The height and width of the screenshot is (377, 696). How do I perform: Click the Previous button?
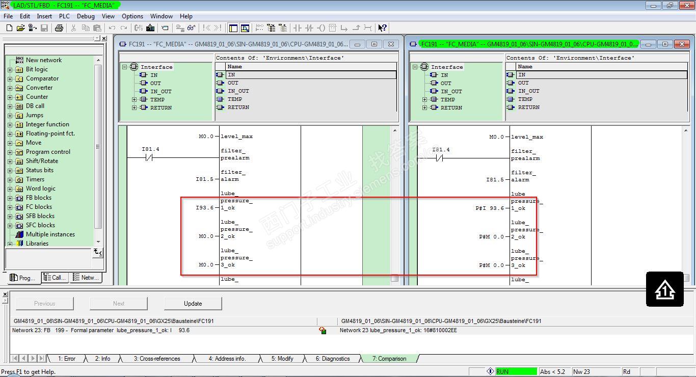pyautogui.click(x=45, y=304)
